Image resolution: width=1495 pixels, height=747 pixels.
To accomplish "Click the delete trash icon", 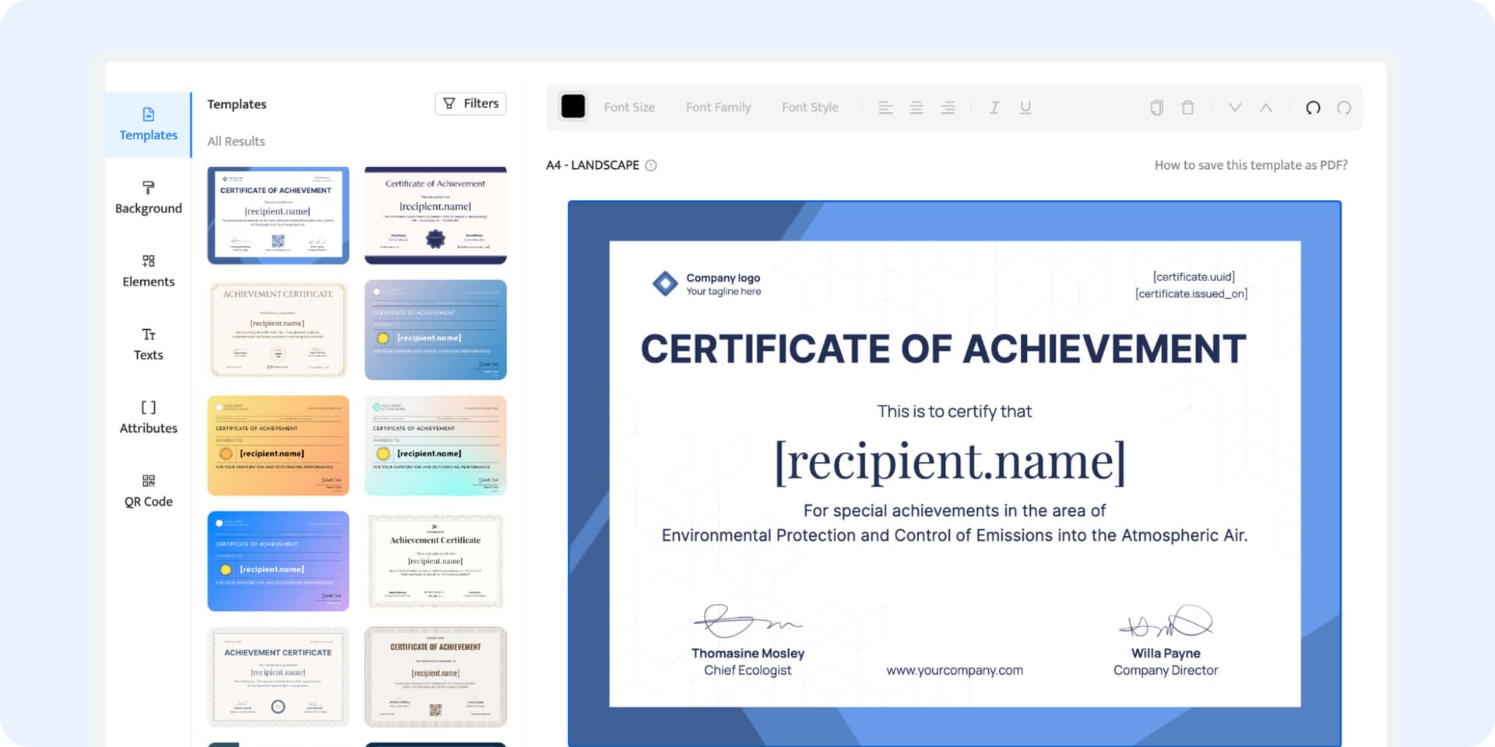I will (x=1188, y=107).
